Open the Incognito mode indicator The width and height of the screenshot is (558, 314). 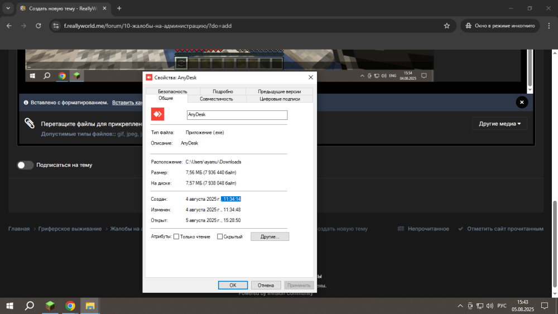500,26
